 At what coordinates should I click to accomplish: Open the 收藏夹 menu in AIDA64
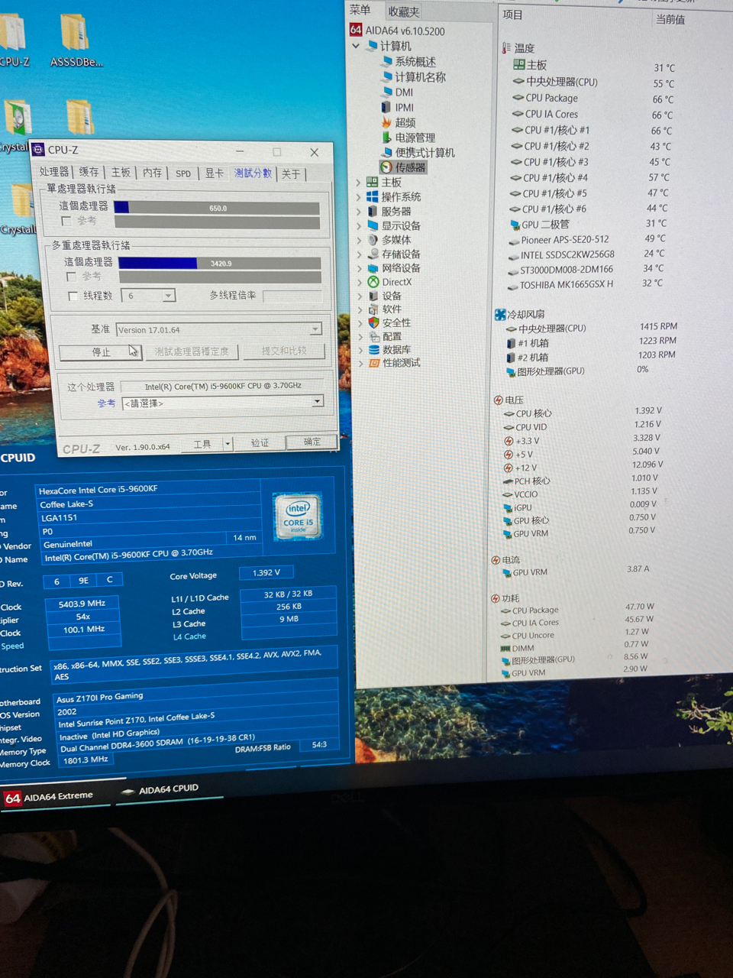click(x=405, y=11)
